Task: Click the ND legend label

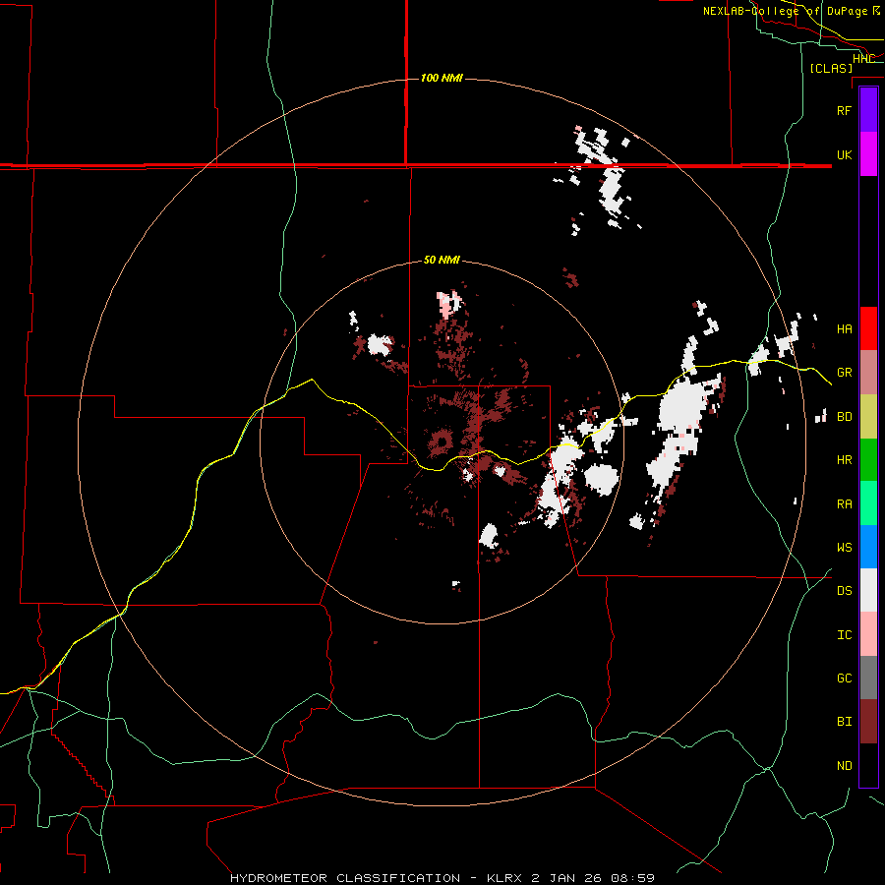Action: 844,766
